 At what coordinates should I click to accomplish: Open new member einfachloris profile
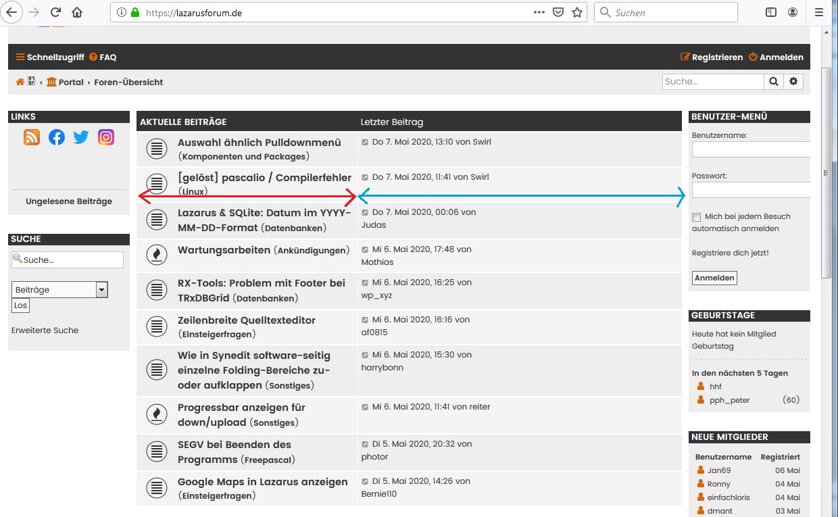point(729,497)
